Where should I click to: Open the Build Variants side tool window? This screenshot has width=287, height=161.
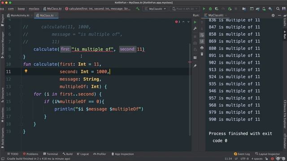2,138
